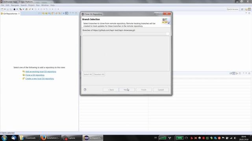Click the volume speaker tray icon

coord(235,138)
